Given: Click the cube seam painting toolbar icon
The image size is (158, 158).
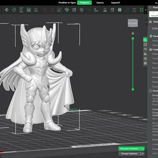Looking at the screenshot, I should pyautogui.click(x=112, y=10).
